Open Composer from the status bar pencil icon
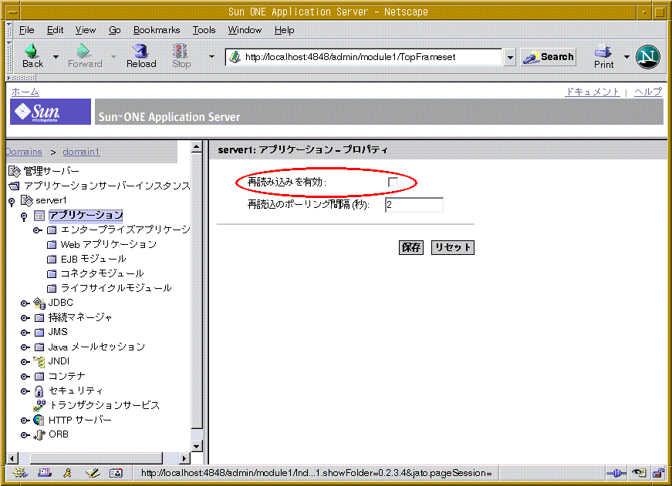This screenshot has width=672, height=486. [x=92, y=473]
